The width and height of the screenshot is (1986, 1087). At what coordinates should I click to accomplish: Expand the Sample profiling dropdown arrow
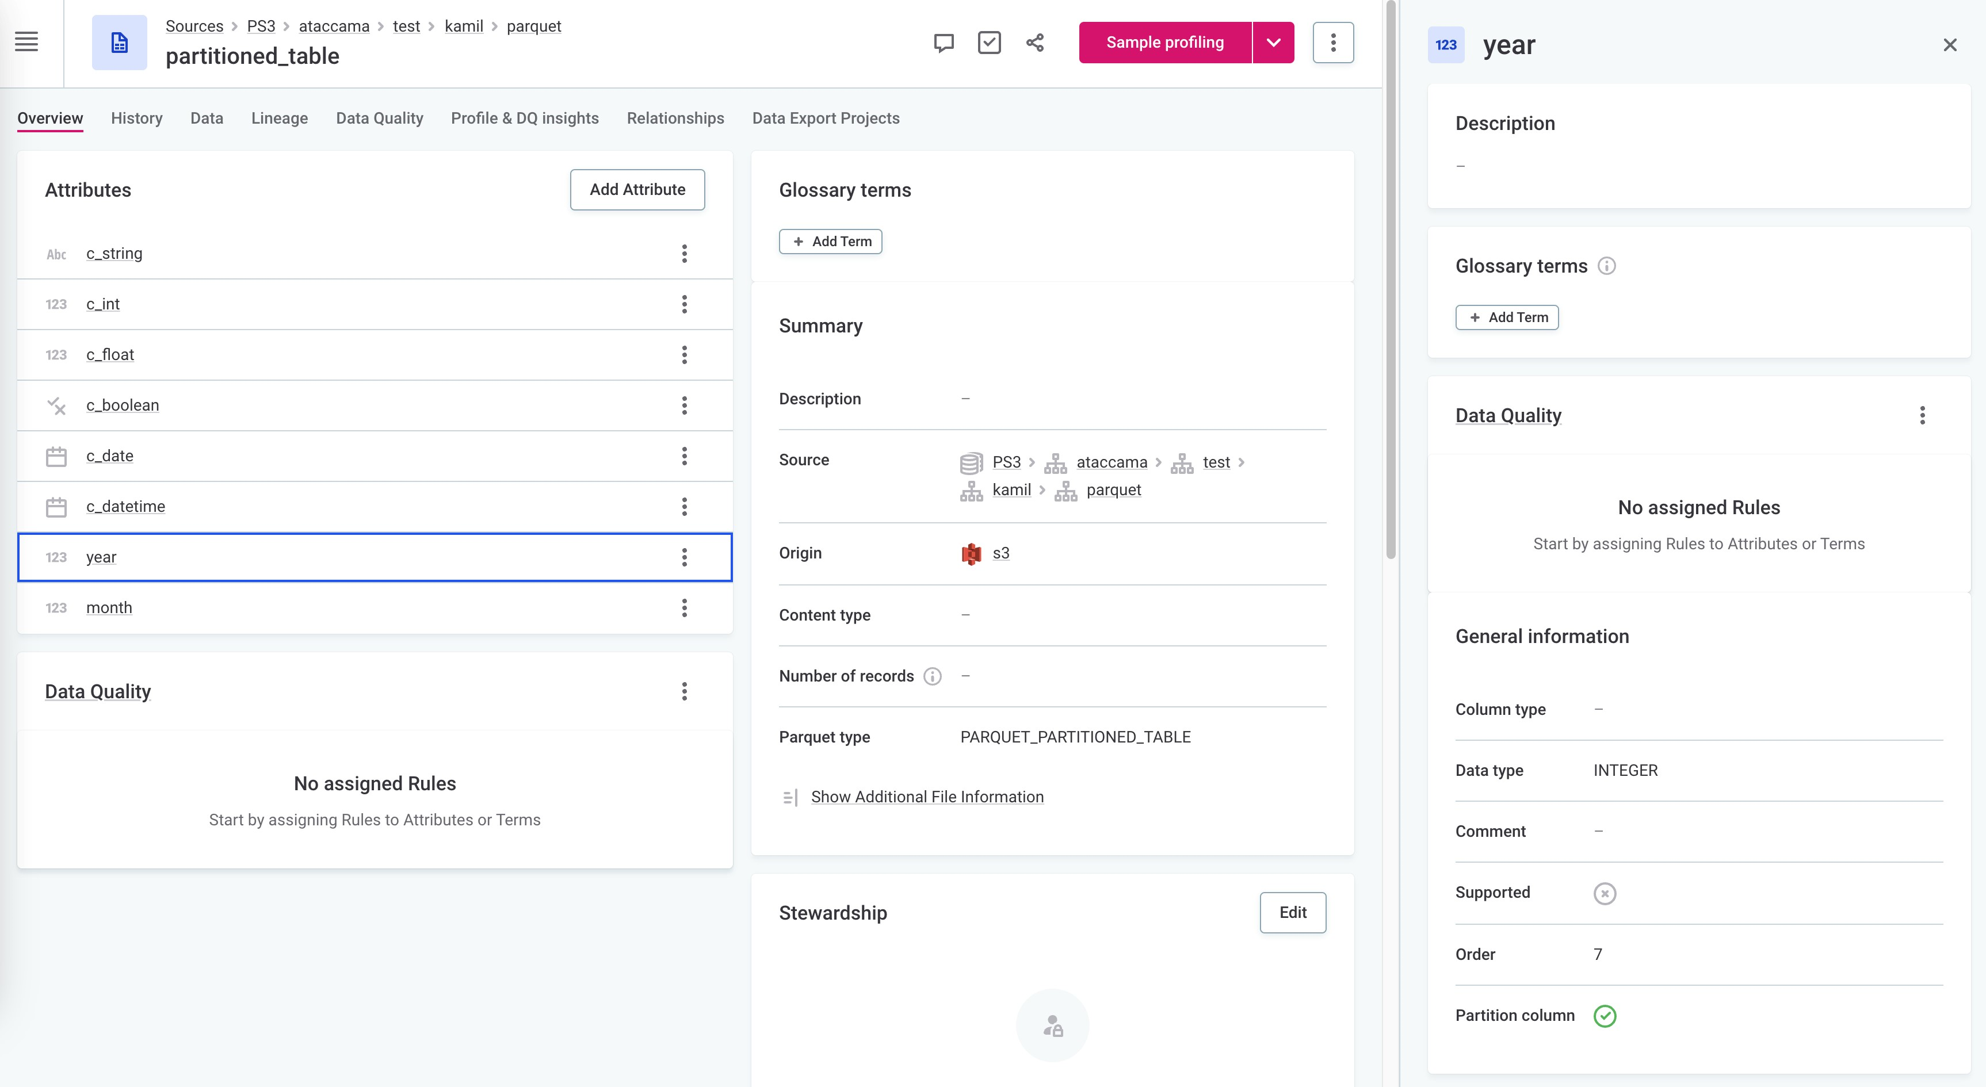point(1273,43)
